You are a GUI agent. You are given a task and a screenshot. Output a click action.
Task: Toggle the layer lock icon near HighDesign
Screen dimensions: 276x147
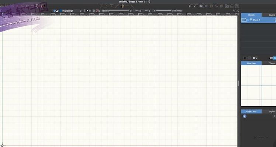point(57,11)
